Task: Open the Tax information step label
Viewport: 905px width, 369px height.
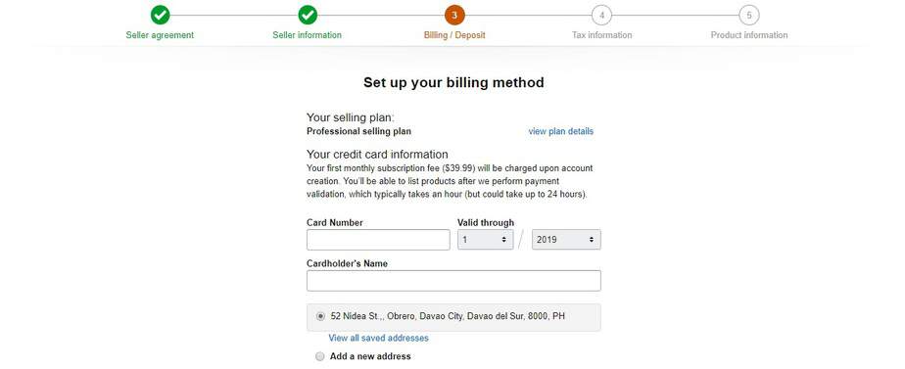Action: click(x=602, y=35)
